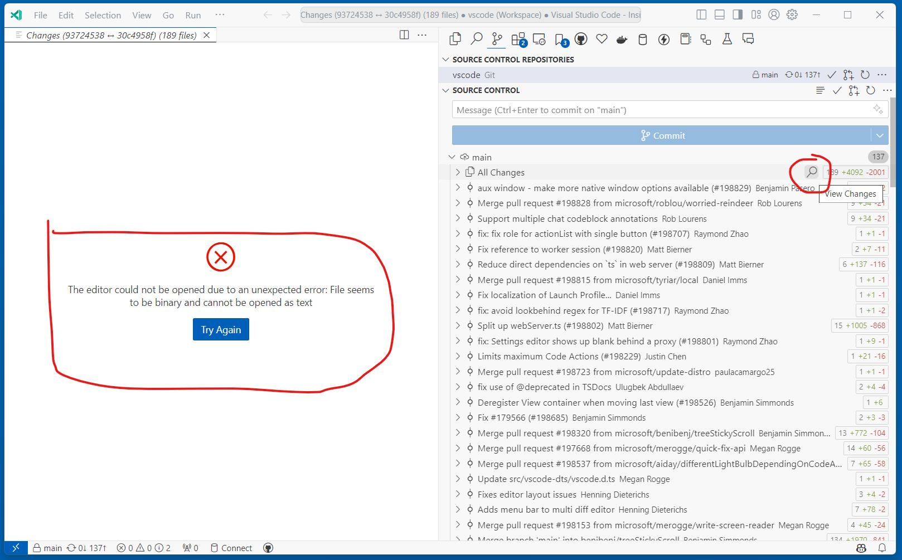Open the Search view in the activity bar
The height and width of the screenshot is (560, 902).
(x=477, y=39)
